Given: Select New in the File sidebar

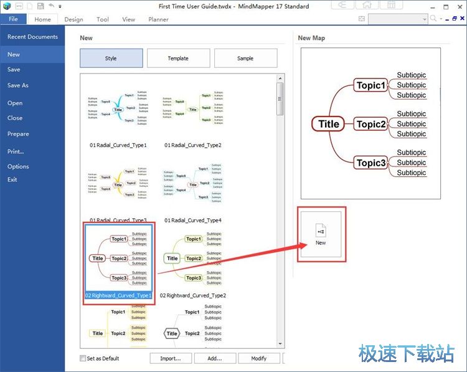Looking at the screenshot, I should (x=32, y=55).
